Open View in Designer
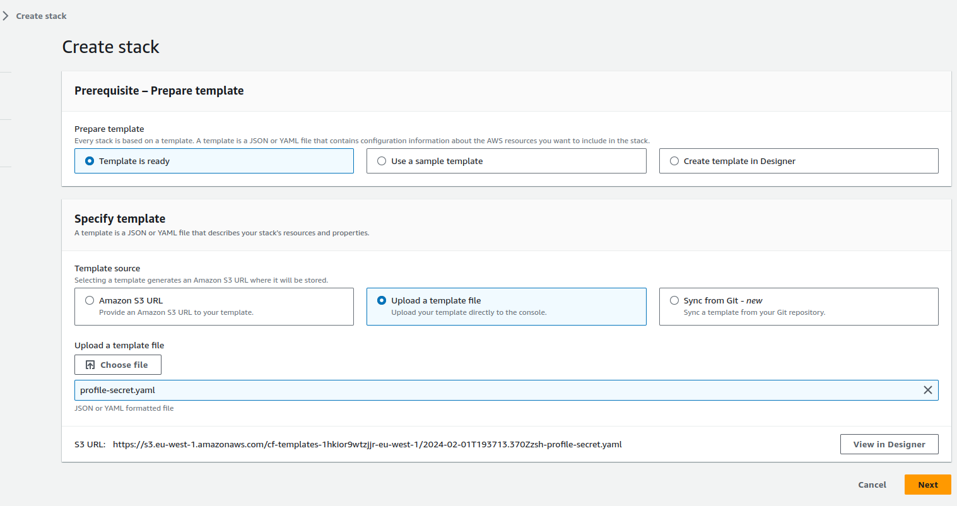957x506 pixels. pyautogui.click(x=889, y=444)
